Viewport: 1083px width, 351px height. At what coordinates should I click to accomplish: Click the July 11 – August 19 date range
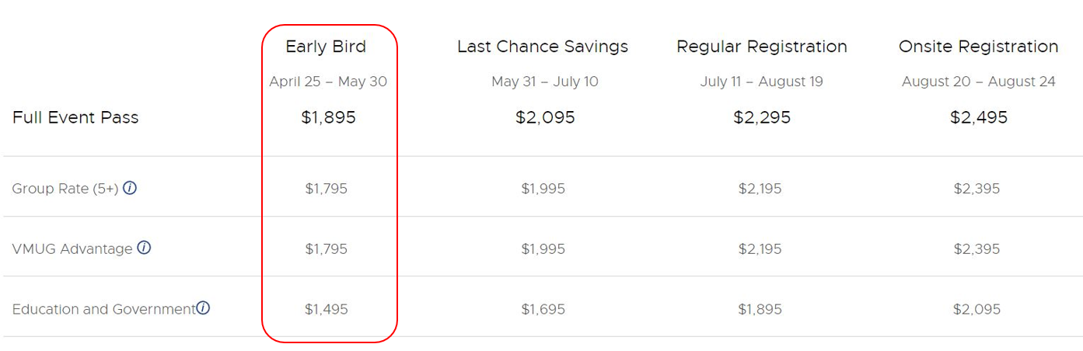point(762,82)
